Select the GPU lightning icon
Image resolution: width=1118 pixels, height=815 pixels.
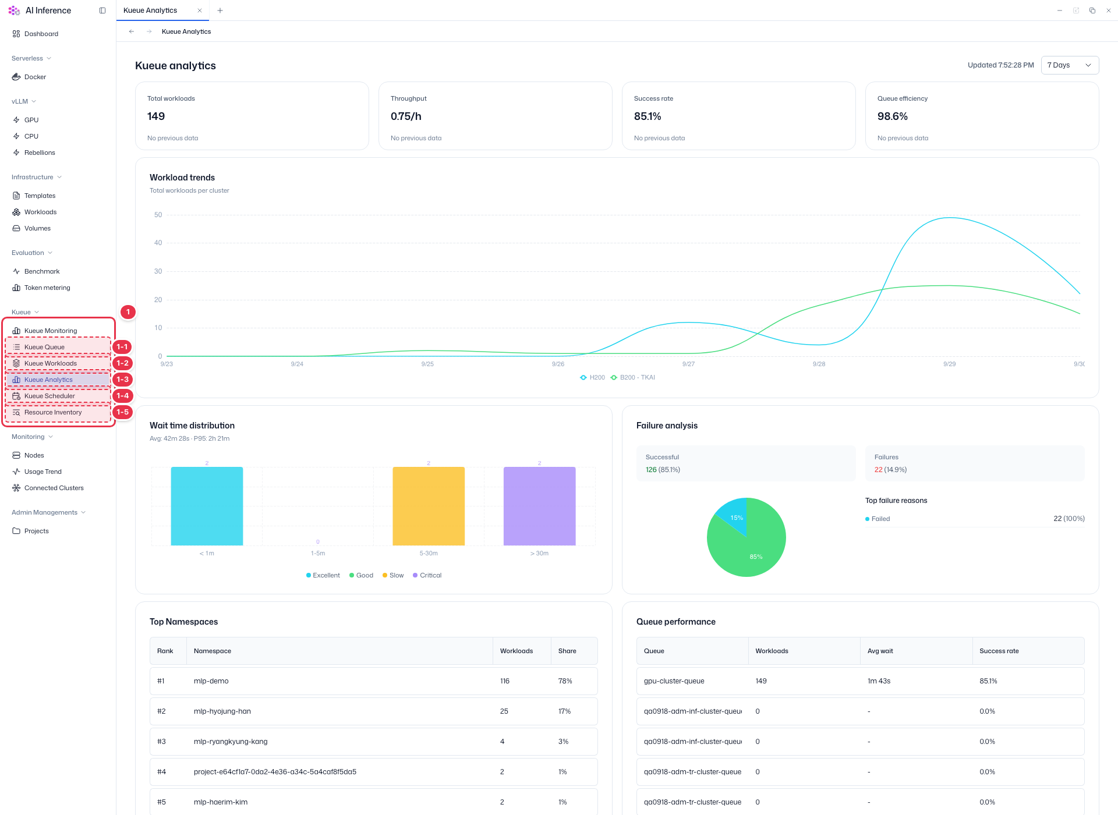click(16, 120)
